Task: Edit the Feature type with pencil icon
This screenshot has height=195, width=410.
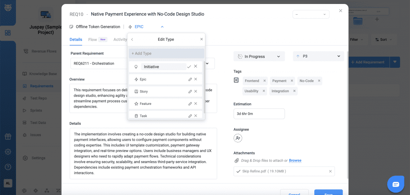Action: (x=190, y=104)
